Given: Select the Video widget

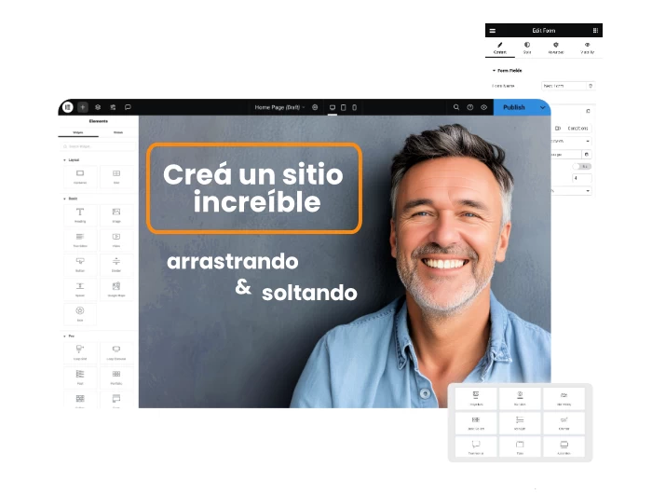Looking at the screenshot, I should (116, 240).
